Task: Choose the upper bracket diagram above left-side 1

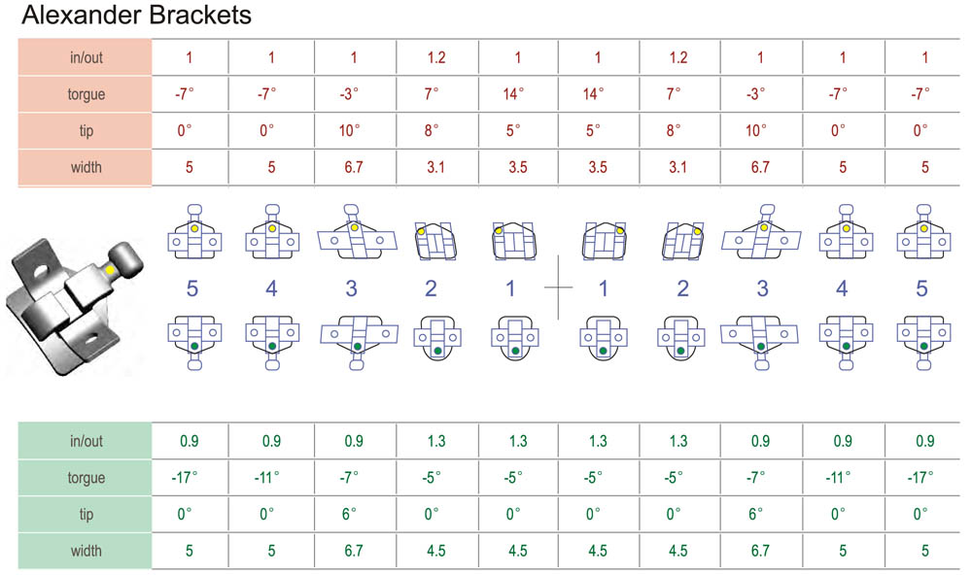Action: tap(517, 239)
